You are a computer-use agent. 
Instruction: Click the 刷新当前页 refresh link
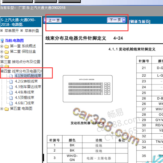point(140,21)
